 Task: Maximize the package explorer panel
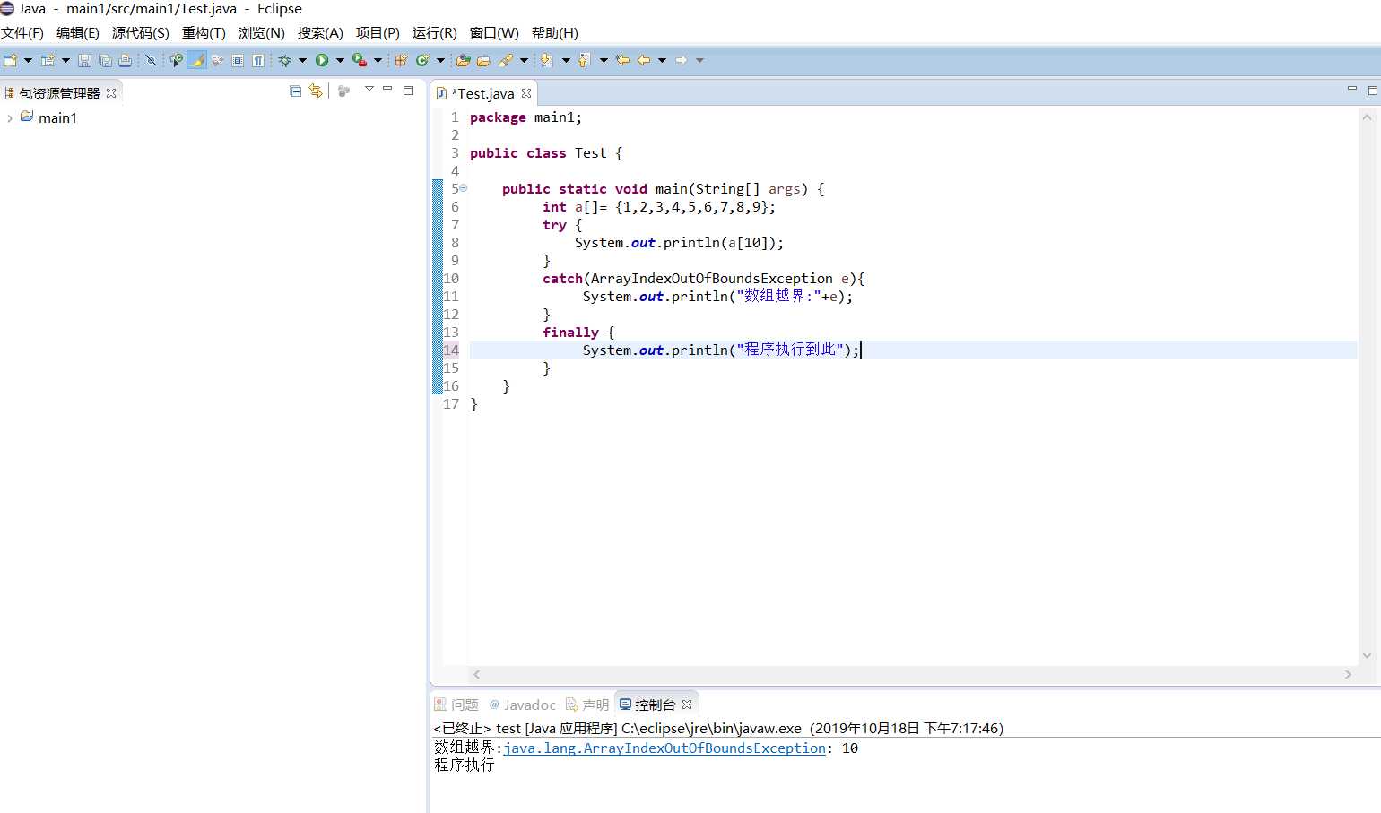coord(408,90)
